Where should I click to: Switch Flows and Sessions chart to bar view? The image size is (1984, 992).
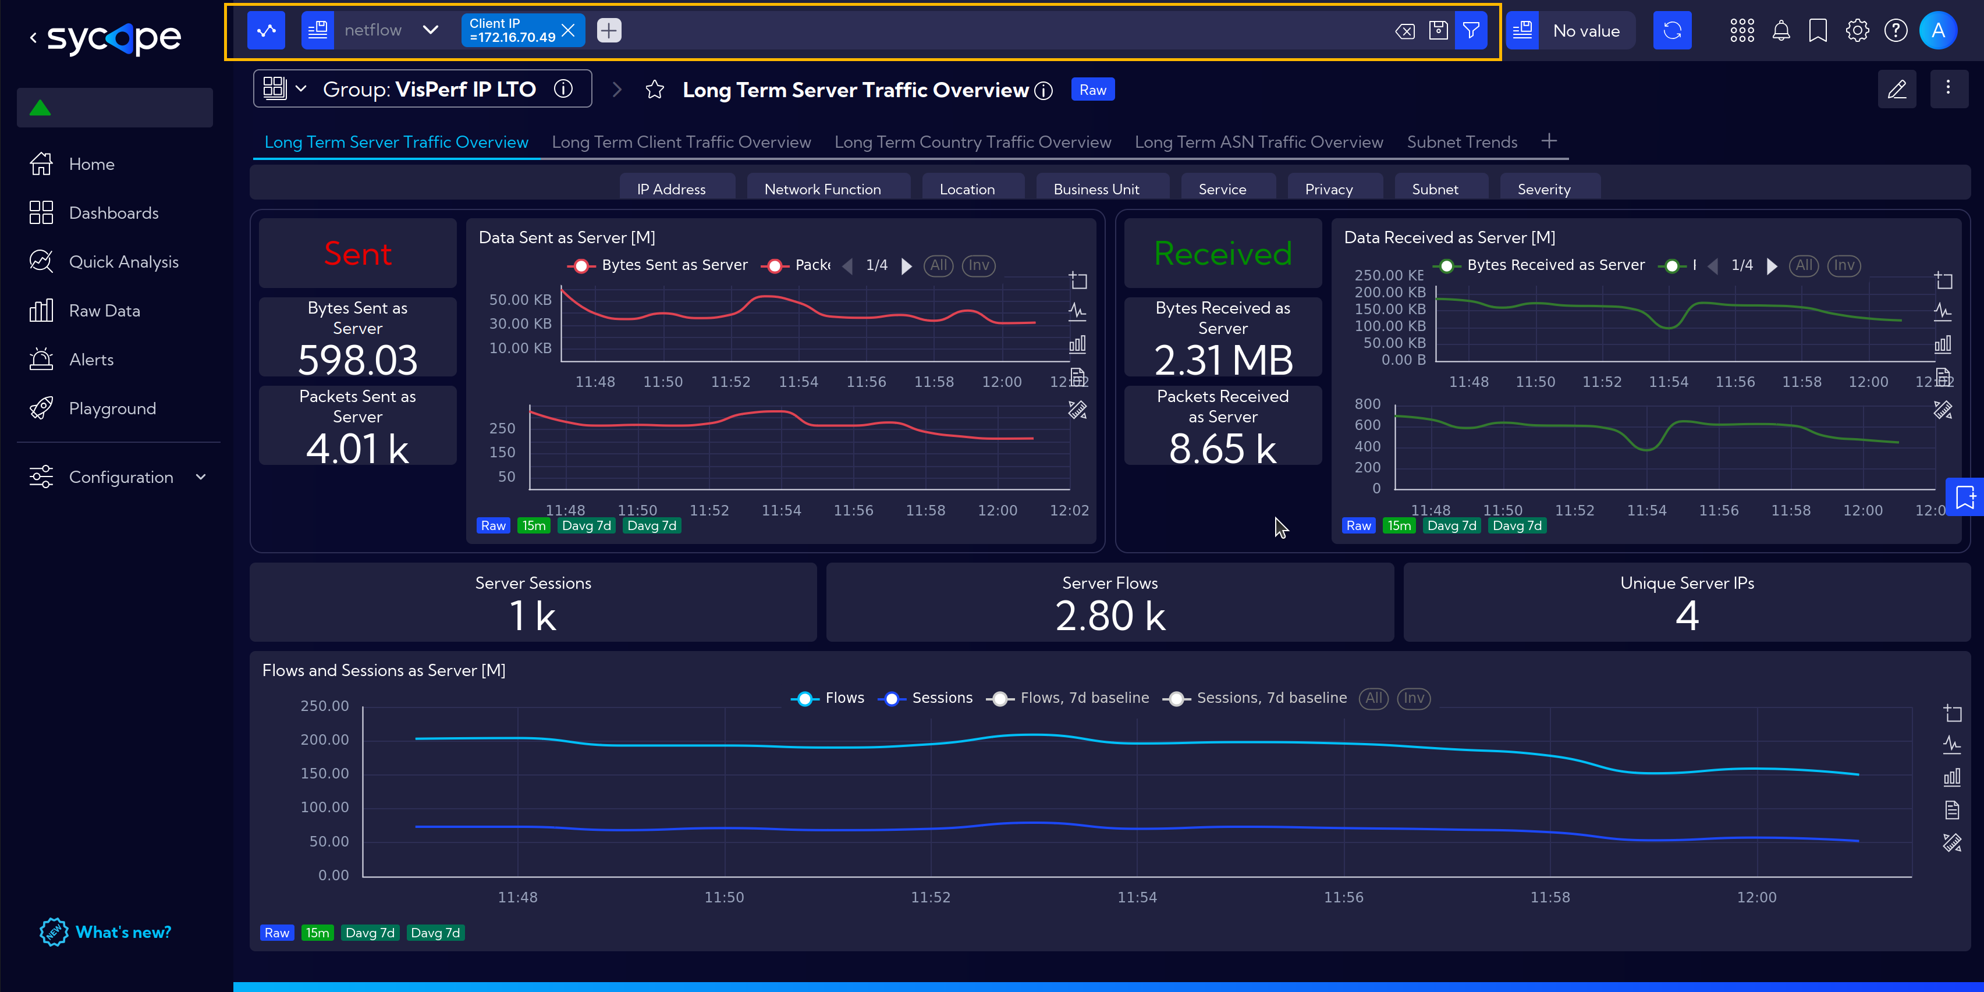[1951, 776]
